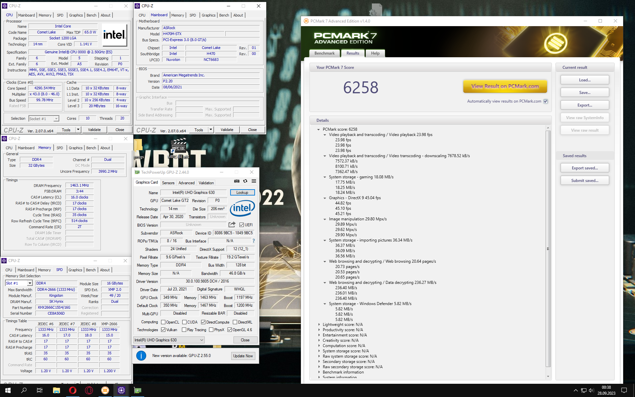Open network tray icon
This screenshot has height=397, width=635.
coord(584,390)
